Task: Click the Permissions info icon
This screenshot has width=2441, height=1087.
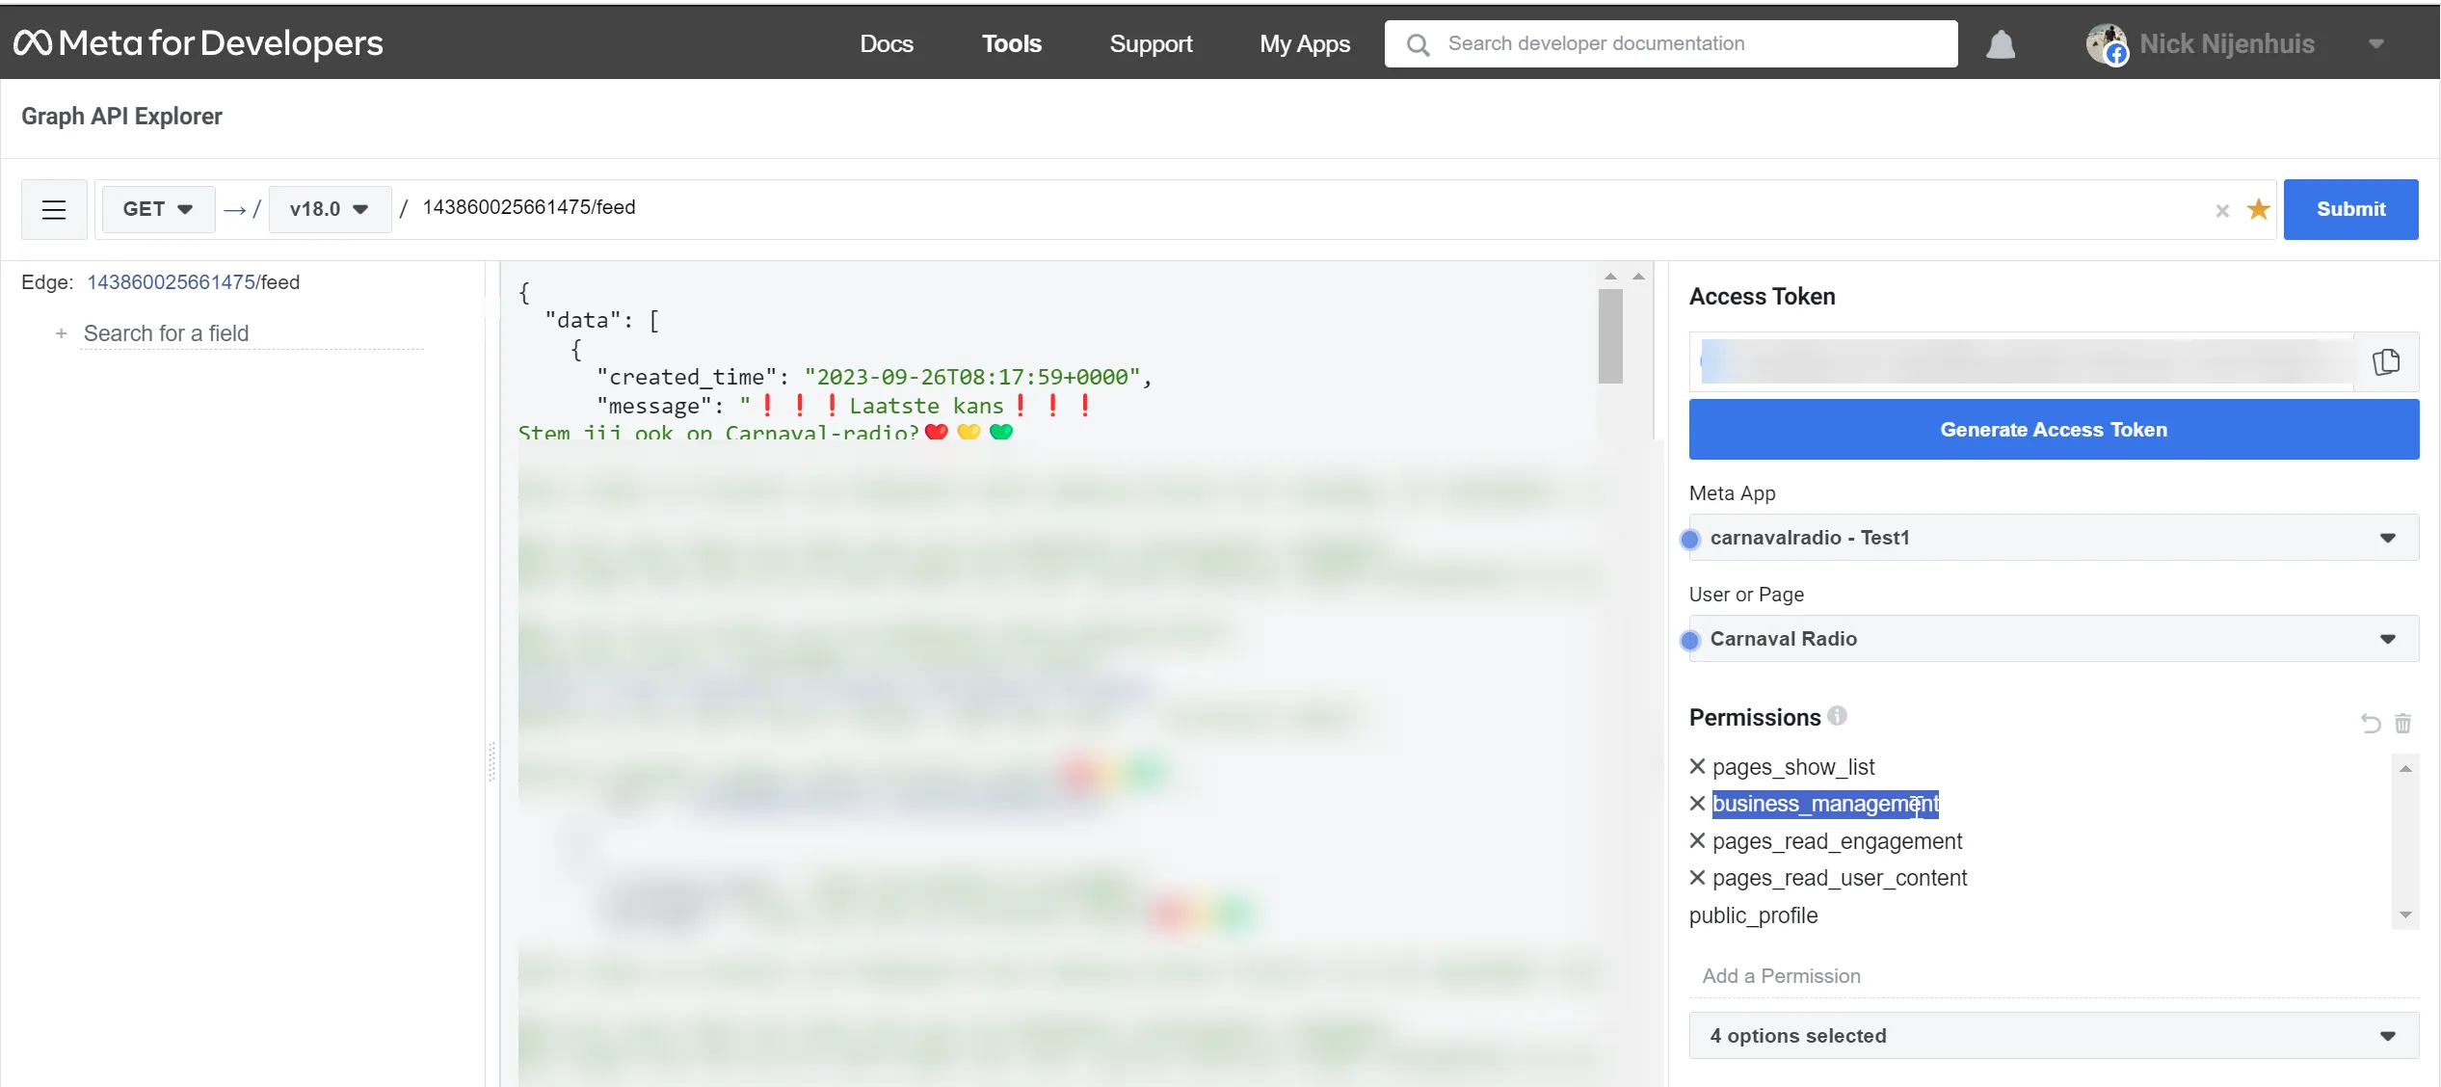Action: coord(1837,716)
